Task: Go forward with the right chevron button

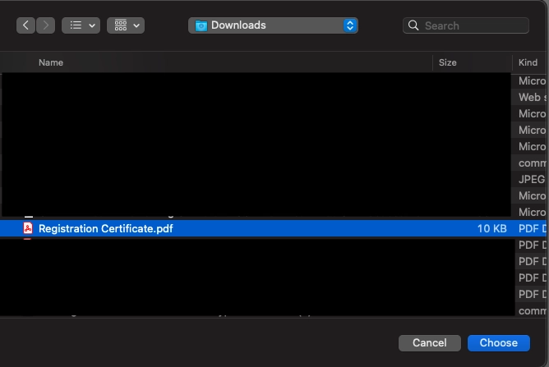Action: point(45,25)
